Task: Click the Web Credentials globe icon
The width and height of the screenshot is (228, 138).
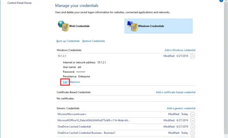Action: point(62,26)
